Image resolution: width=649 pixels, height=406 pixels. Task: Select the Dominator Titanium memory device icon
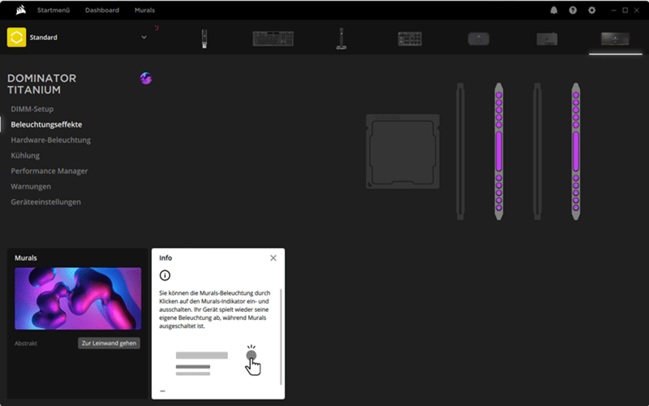point(615,39)
